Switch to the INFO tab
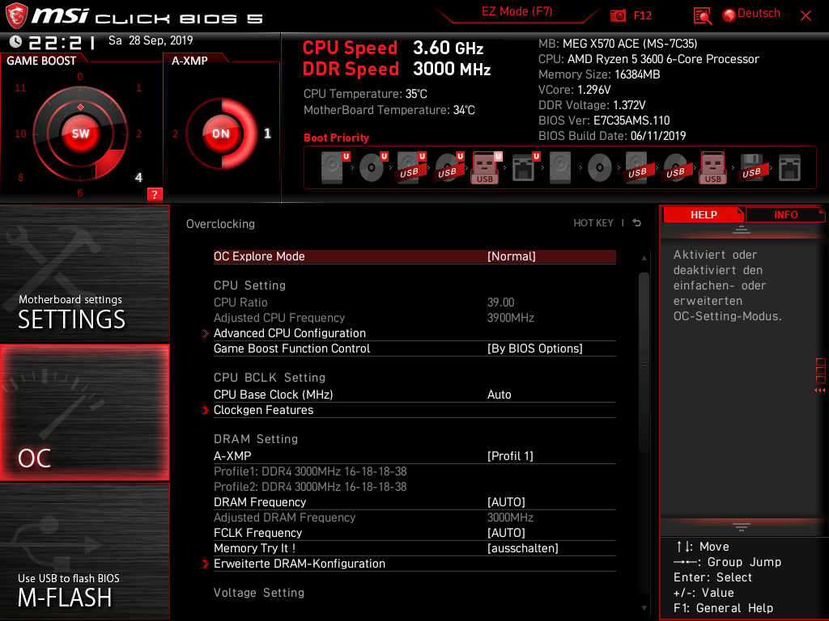 (x=785, y=214)
